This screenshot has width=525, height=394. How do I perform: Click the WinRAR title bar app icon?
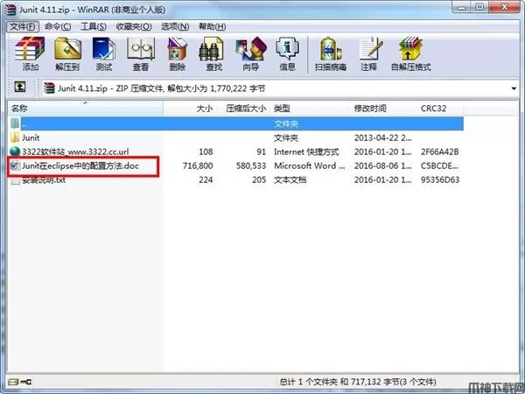[10, 10]
